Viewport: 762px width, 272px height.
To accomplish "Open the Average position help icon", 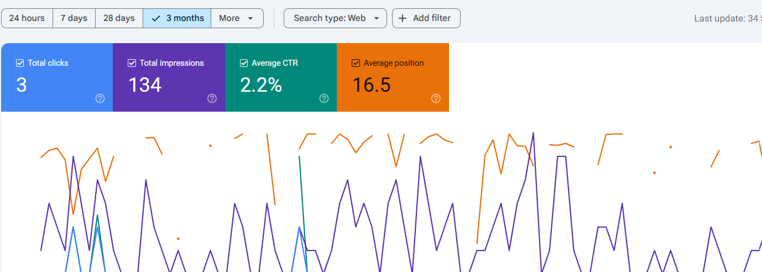I will [436, 98].
